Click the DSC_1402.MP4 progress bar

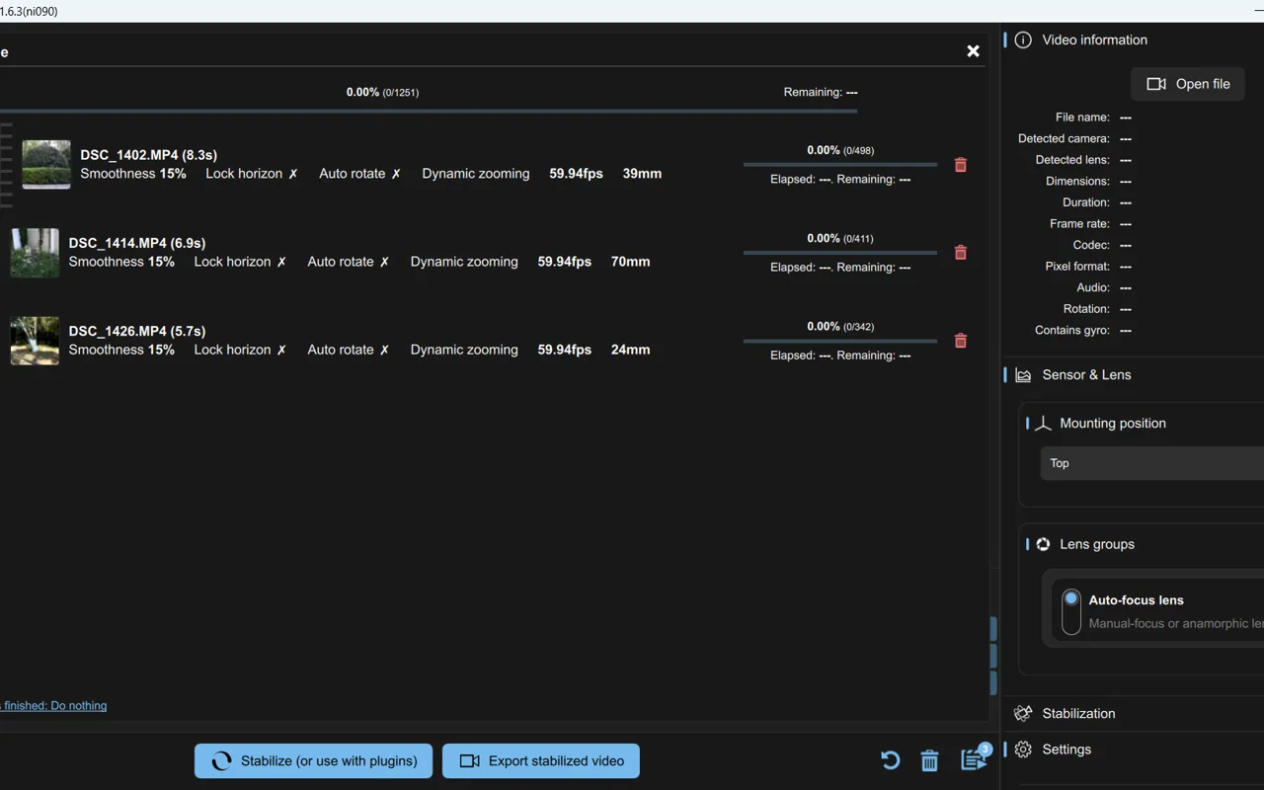point(839,164)
